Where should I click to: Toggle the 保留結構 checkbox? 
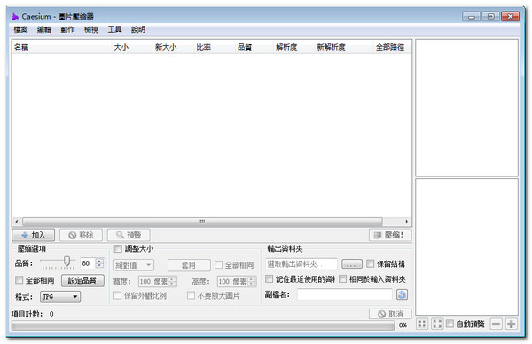pos(371,263)
